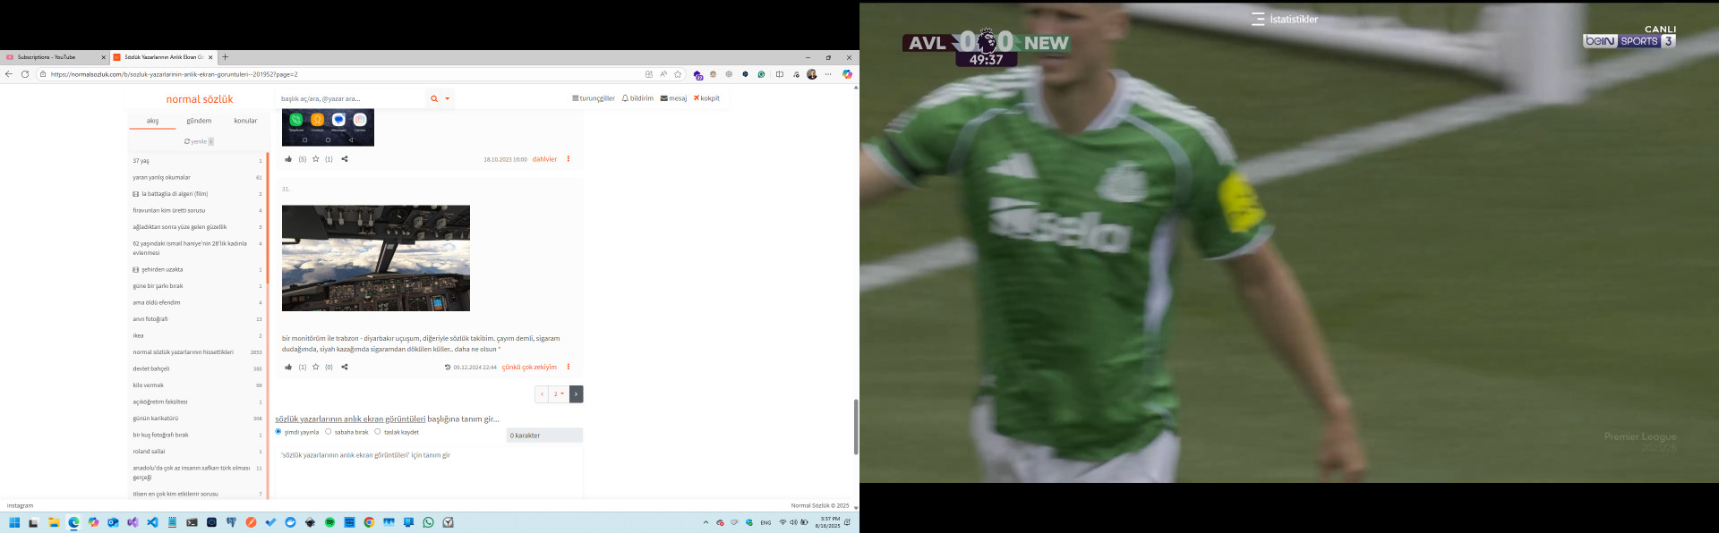Expand the search options dropdown arrow
Viewport: 1719px width, 533px height.
point(448,99)
